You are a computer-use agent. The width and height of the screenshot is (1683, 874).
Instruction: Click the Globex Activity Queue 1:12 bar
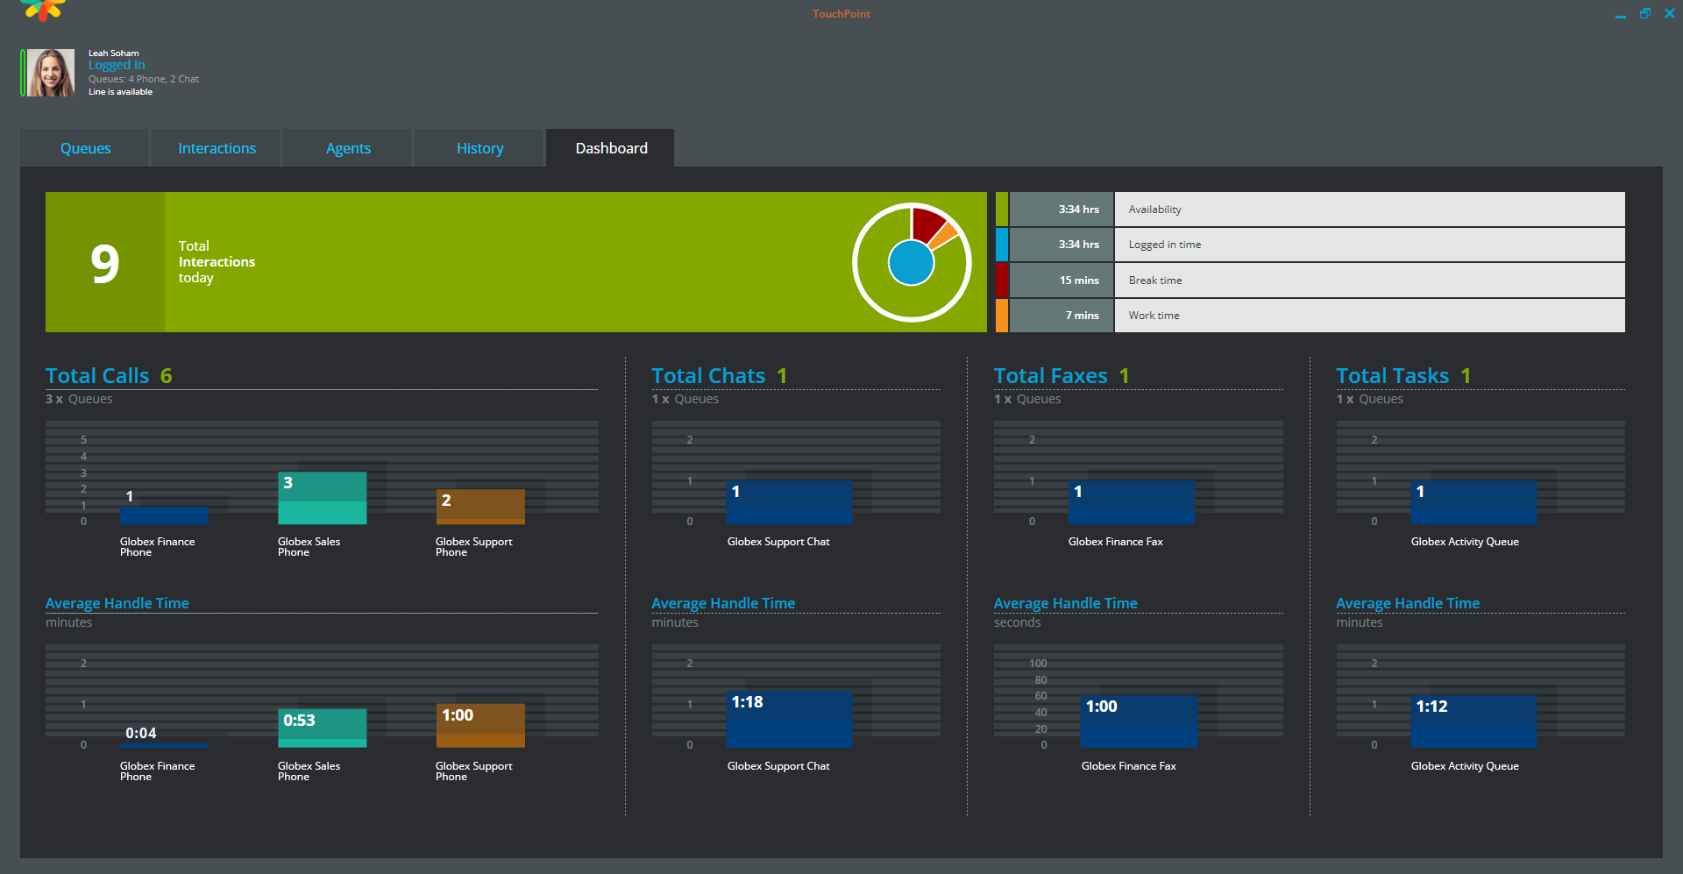[1474, 721]
